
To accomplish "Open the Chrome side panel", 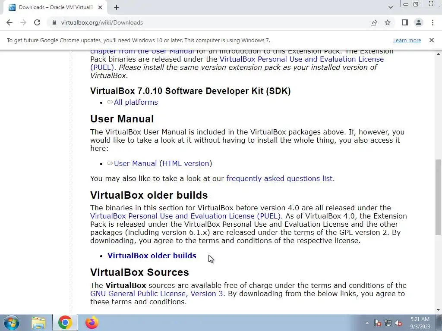I will tap(405, 22).
